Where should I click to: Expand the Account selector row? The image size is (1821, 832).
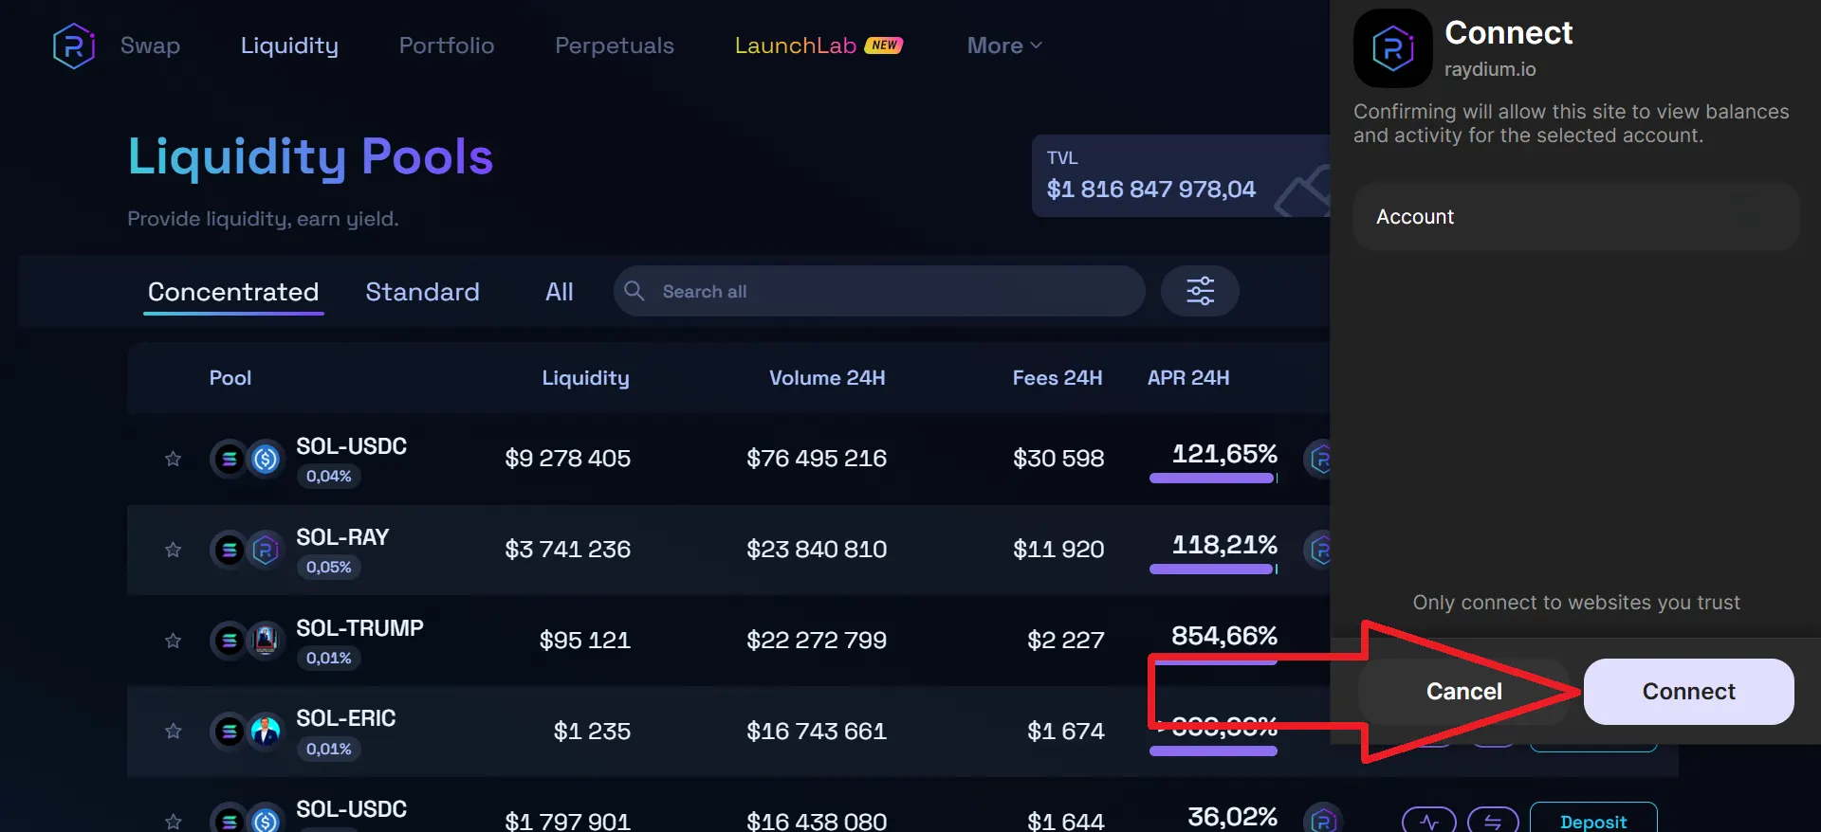click(1575, 217)
